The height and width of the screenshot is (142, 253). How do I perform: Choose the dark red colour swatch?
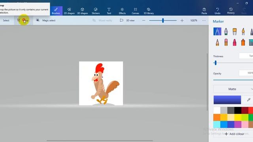245,110
